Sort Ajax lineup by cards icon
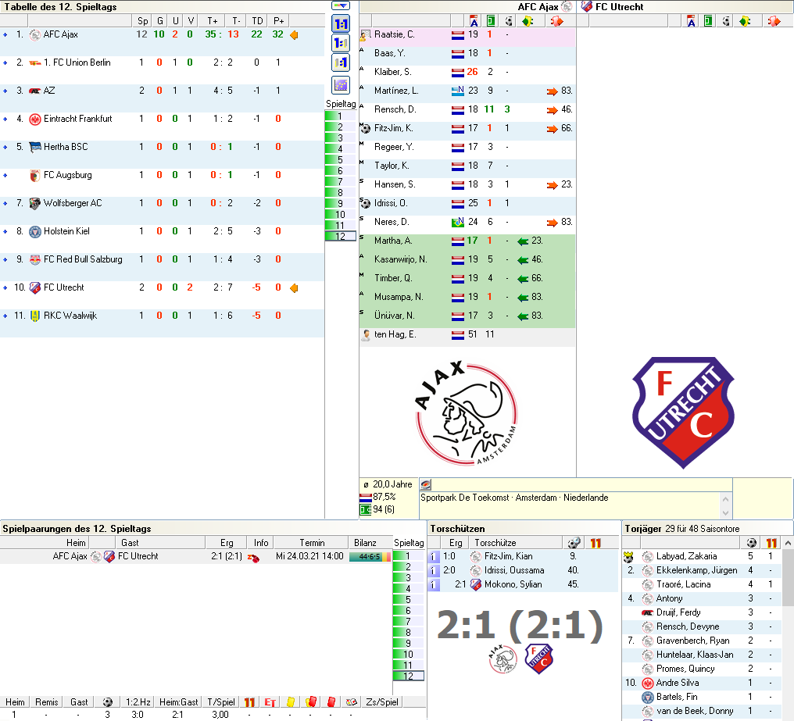794x721 pixels. (528, 21)
